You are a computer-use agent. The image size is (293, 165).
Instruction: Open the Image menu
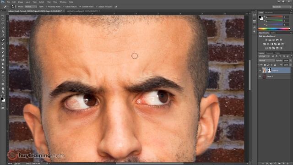pyautogui.click(x=20, y=2)
